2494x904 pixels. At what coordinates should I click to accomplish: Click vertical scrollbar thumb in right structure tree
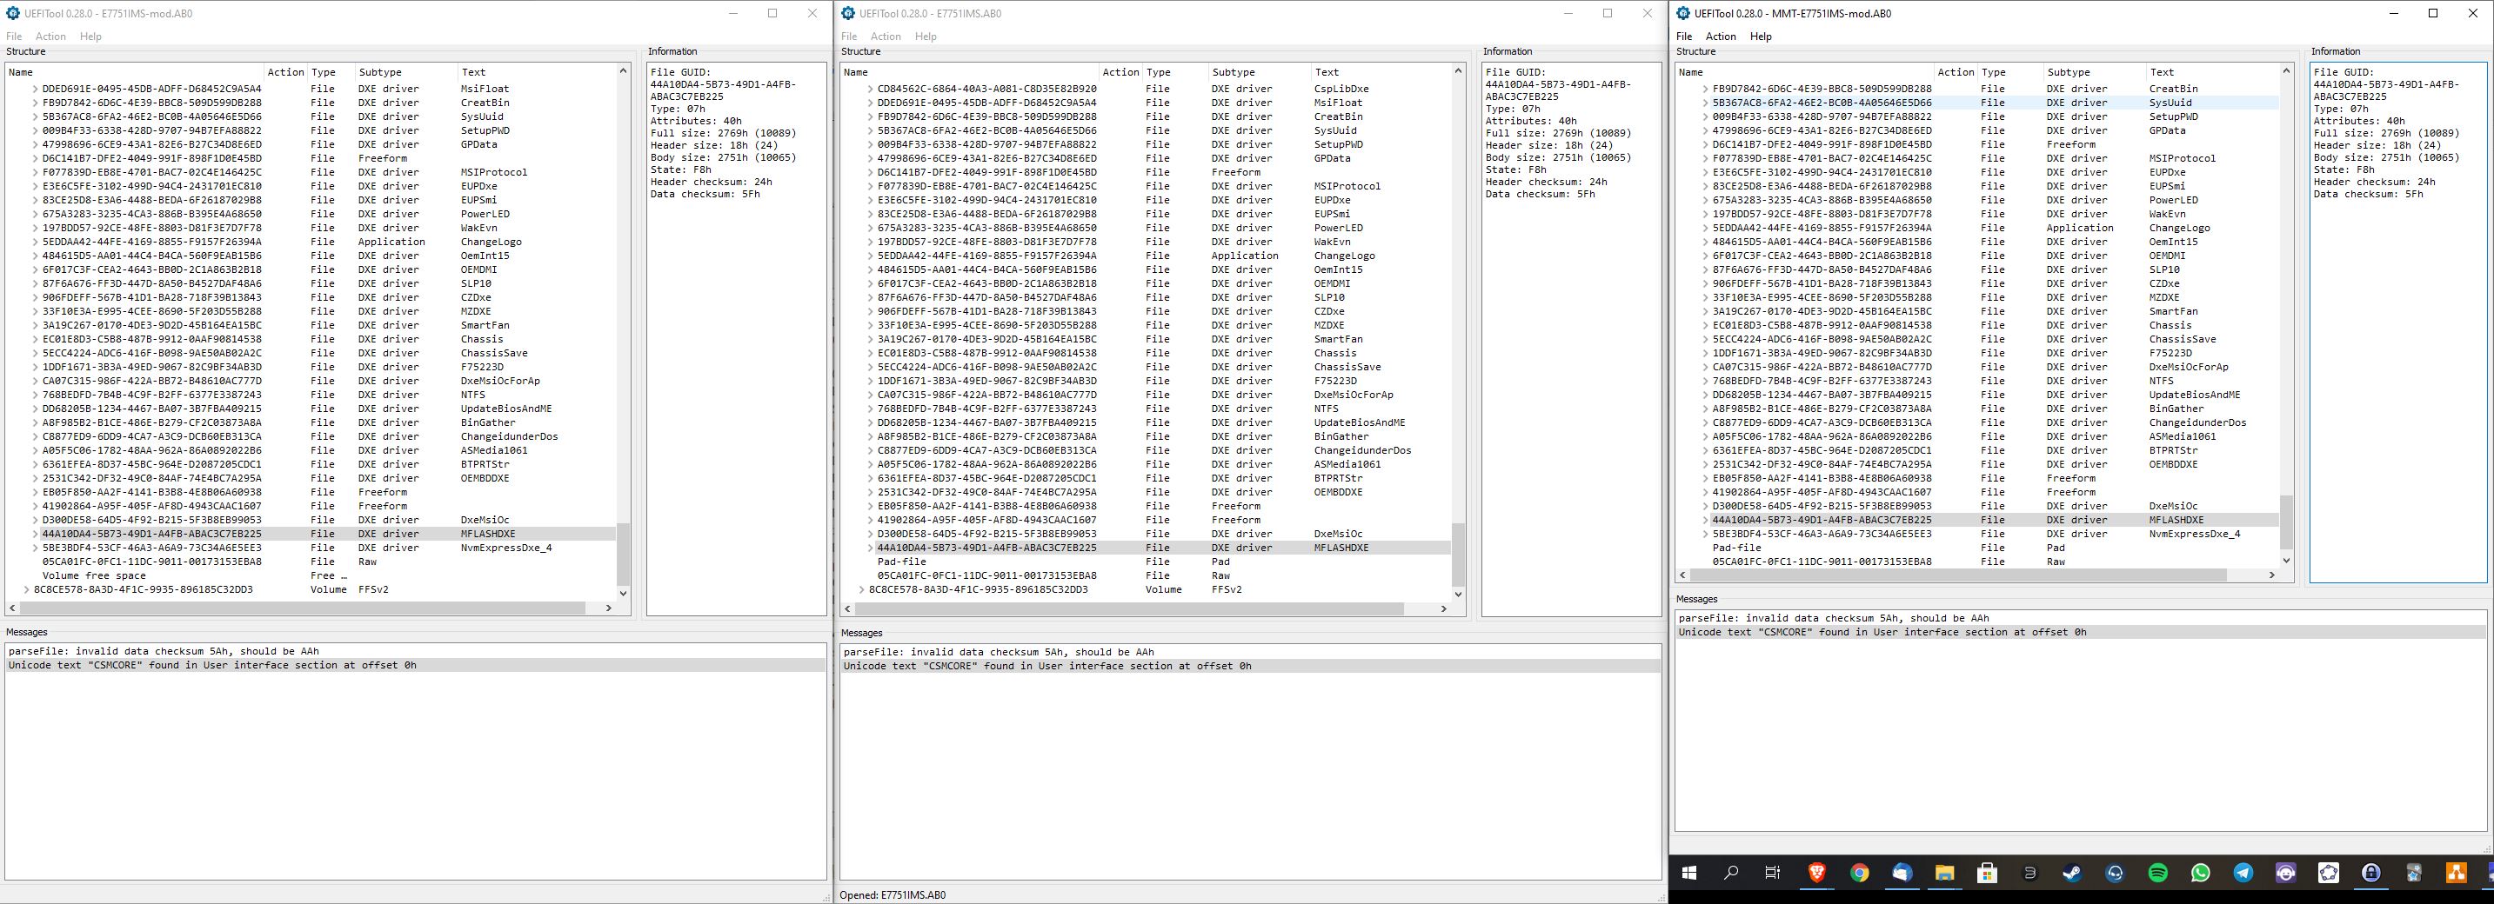pyautogui.click(x=2287, y=522)
